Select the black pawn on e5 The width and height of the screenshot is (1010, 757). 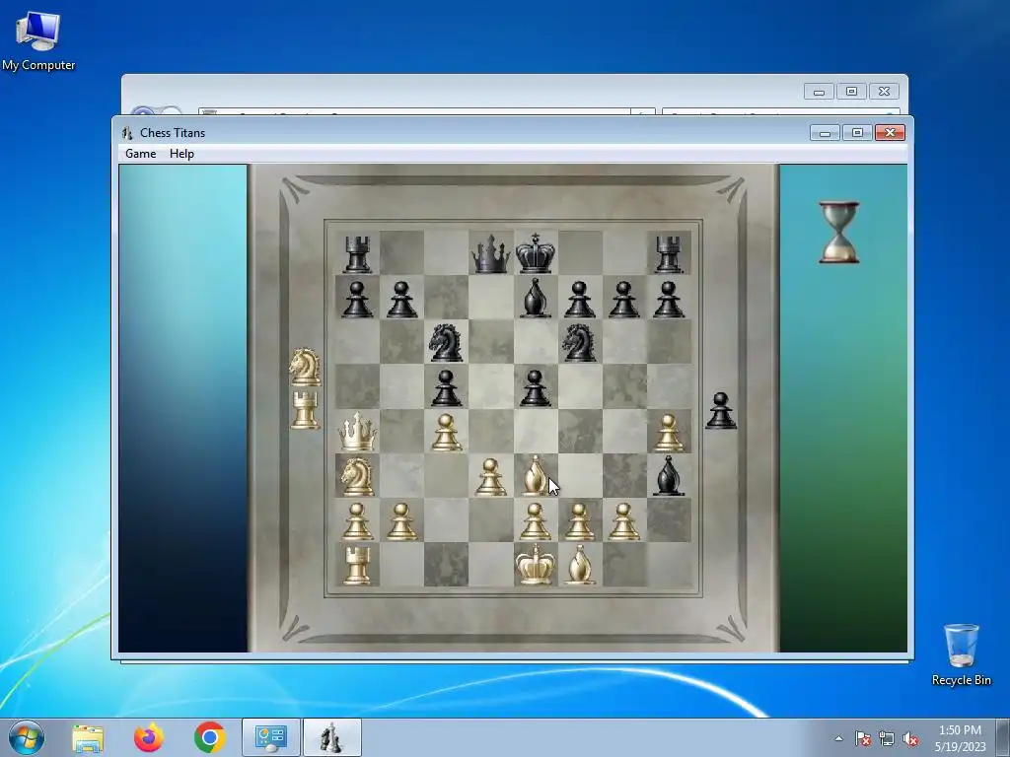pos(536,388)
